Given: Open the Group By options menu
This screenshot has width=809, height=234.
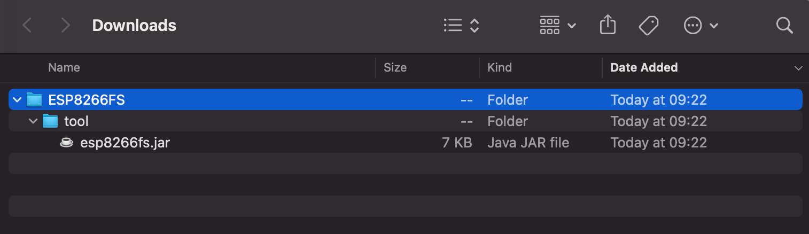Looking at the screenshot, I should click(x=558, y=25).
